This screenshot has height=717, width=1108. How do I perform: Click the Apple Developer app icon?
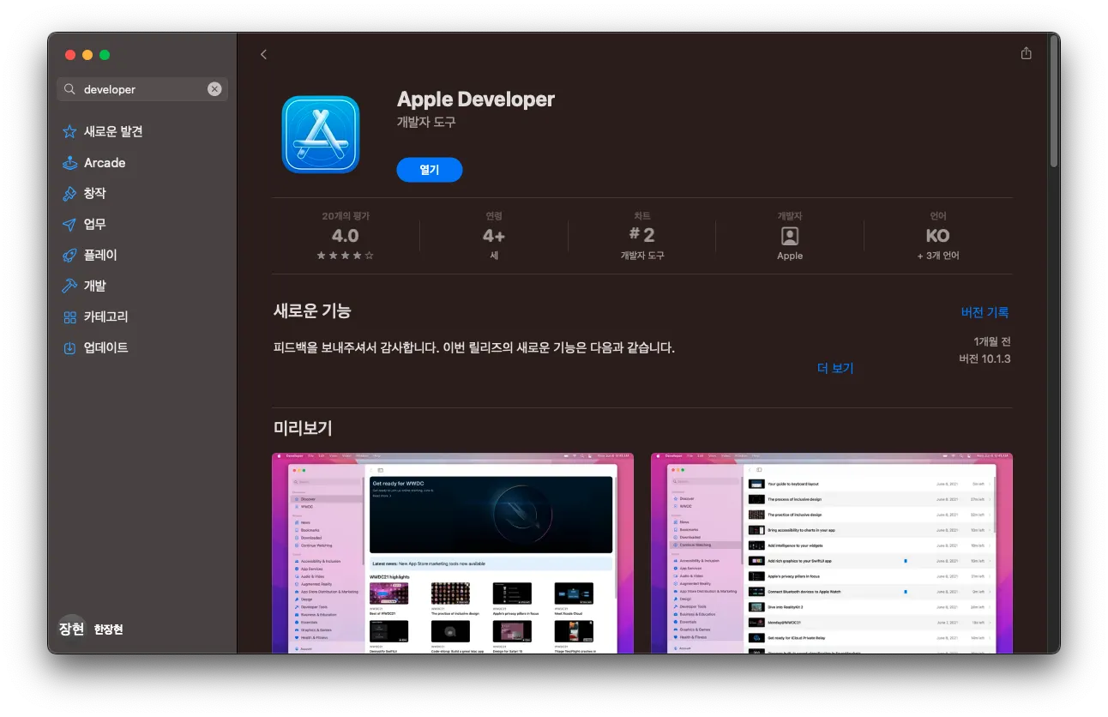321,135
